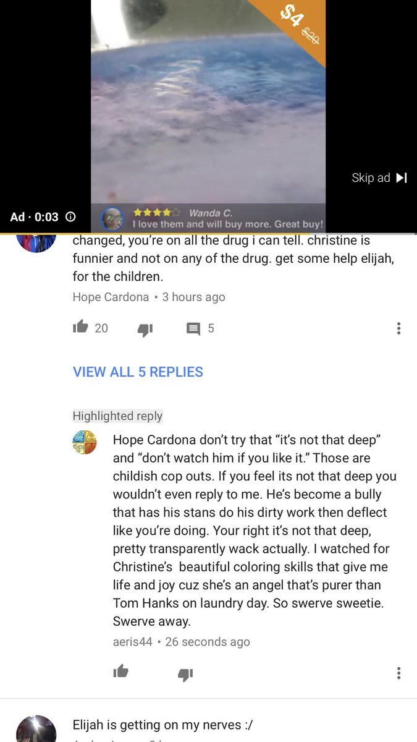Tap Wanda C. reviewer avatar in ad
The height and width of the screenshot is (742, 417).
click(x=112, y=218)
